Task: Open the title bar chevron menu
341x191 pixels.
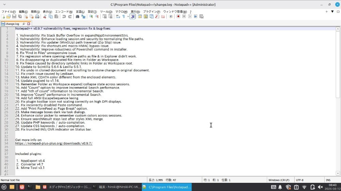Action: click(4, 4)
